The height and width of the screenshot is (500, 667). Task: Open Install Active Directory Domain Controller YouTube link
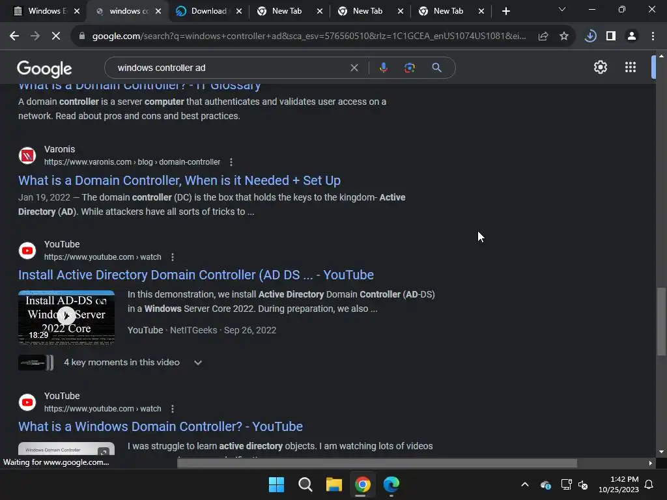tap(195, 275)
